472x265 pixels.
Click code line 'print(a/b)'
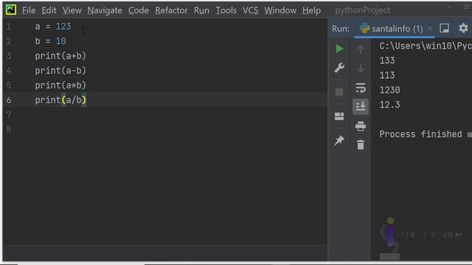(60, 100)
